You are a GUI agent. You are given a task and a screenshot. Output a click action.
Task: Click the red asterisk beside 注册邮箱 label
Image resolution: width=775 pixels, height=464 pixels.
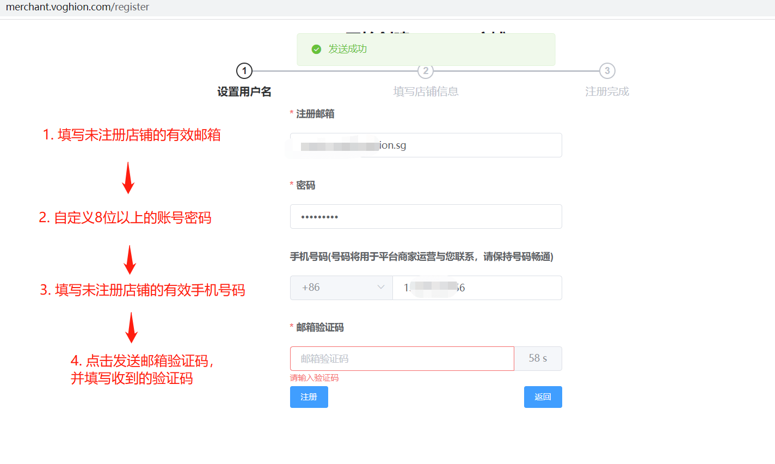(292, 114)
